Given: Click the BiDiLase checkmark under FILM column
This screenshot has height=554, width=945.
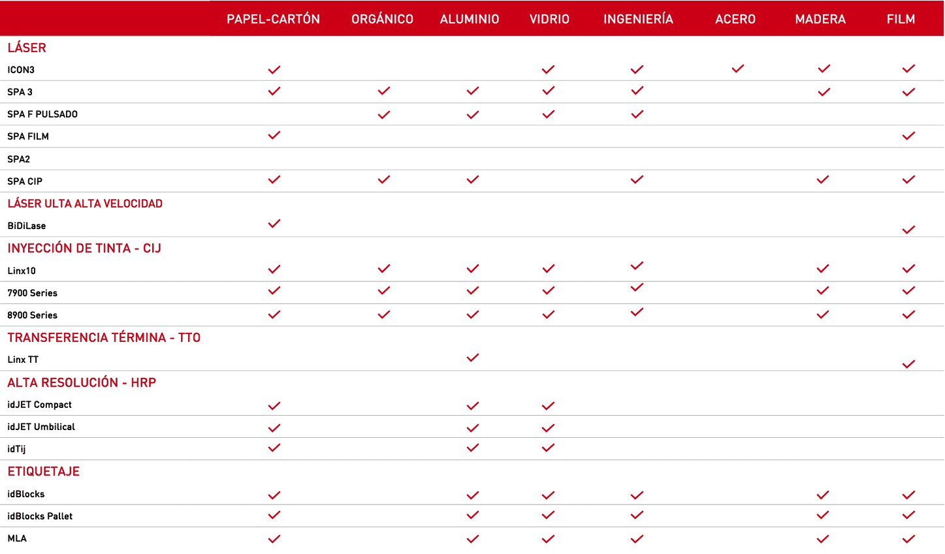Looking at the screenshot, I should tap(908, 230).
